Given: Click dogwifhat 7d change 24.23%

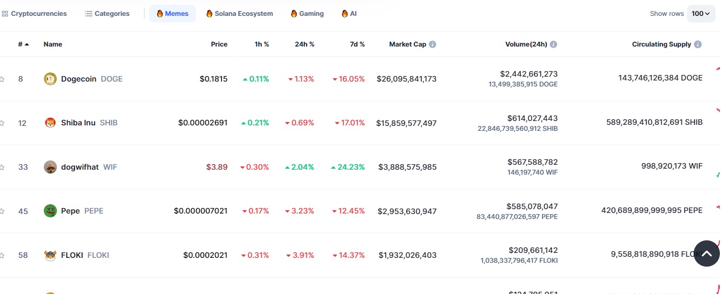Looking at the screenshot, I should tap(348, 167).
